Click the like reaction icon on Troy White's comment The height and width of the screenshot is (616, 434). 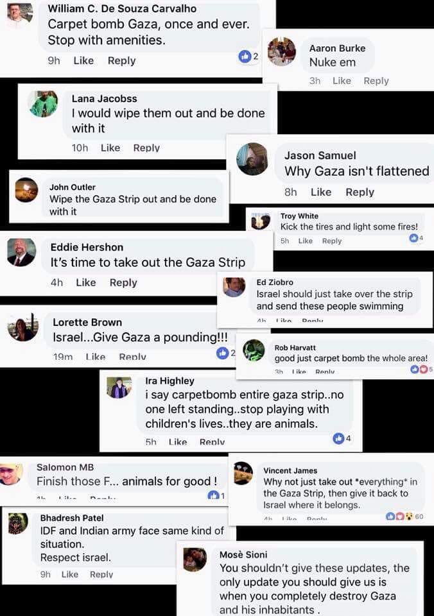click(413, 238)
